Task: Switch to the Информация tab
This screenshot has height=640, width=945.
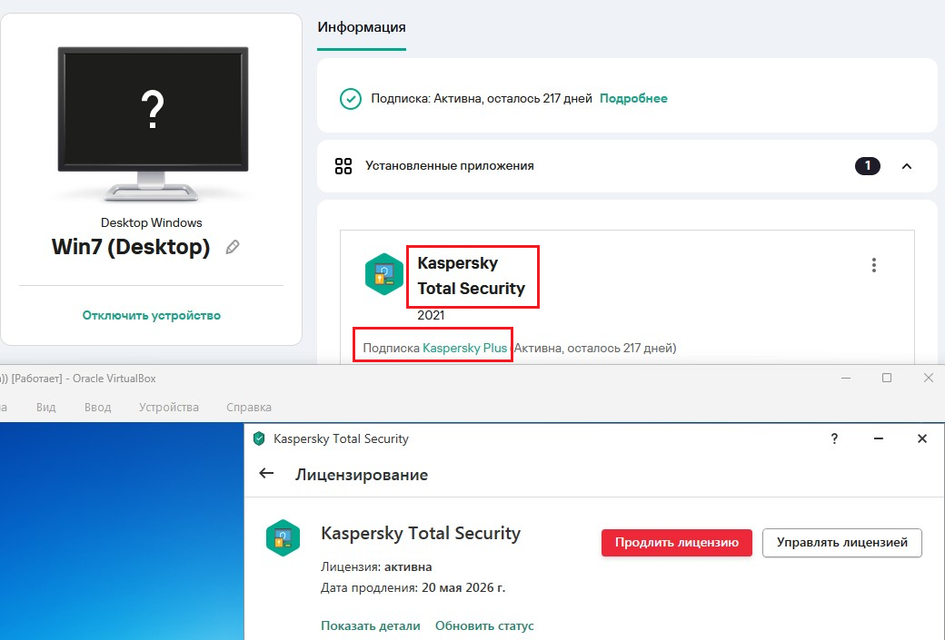Action: 362,27
